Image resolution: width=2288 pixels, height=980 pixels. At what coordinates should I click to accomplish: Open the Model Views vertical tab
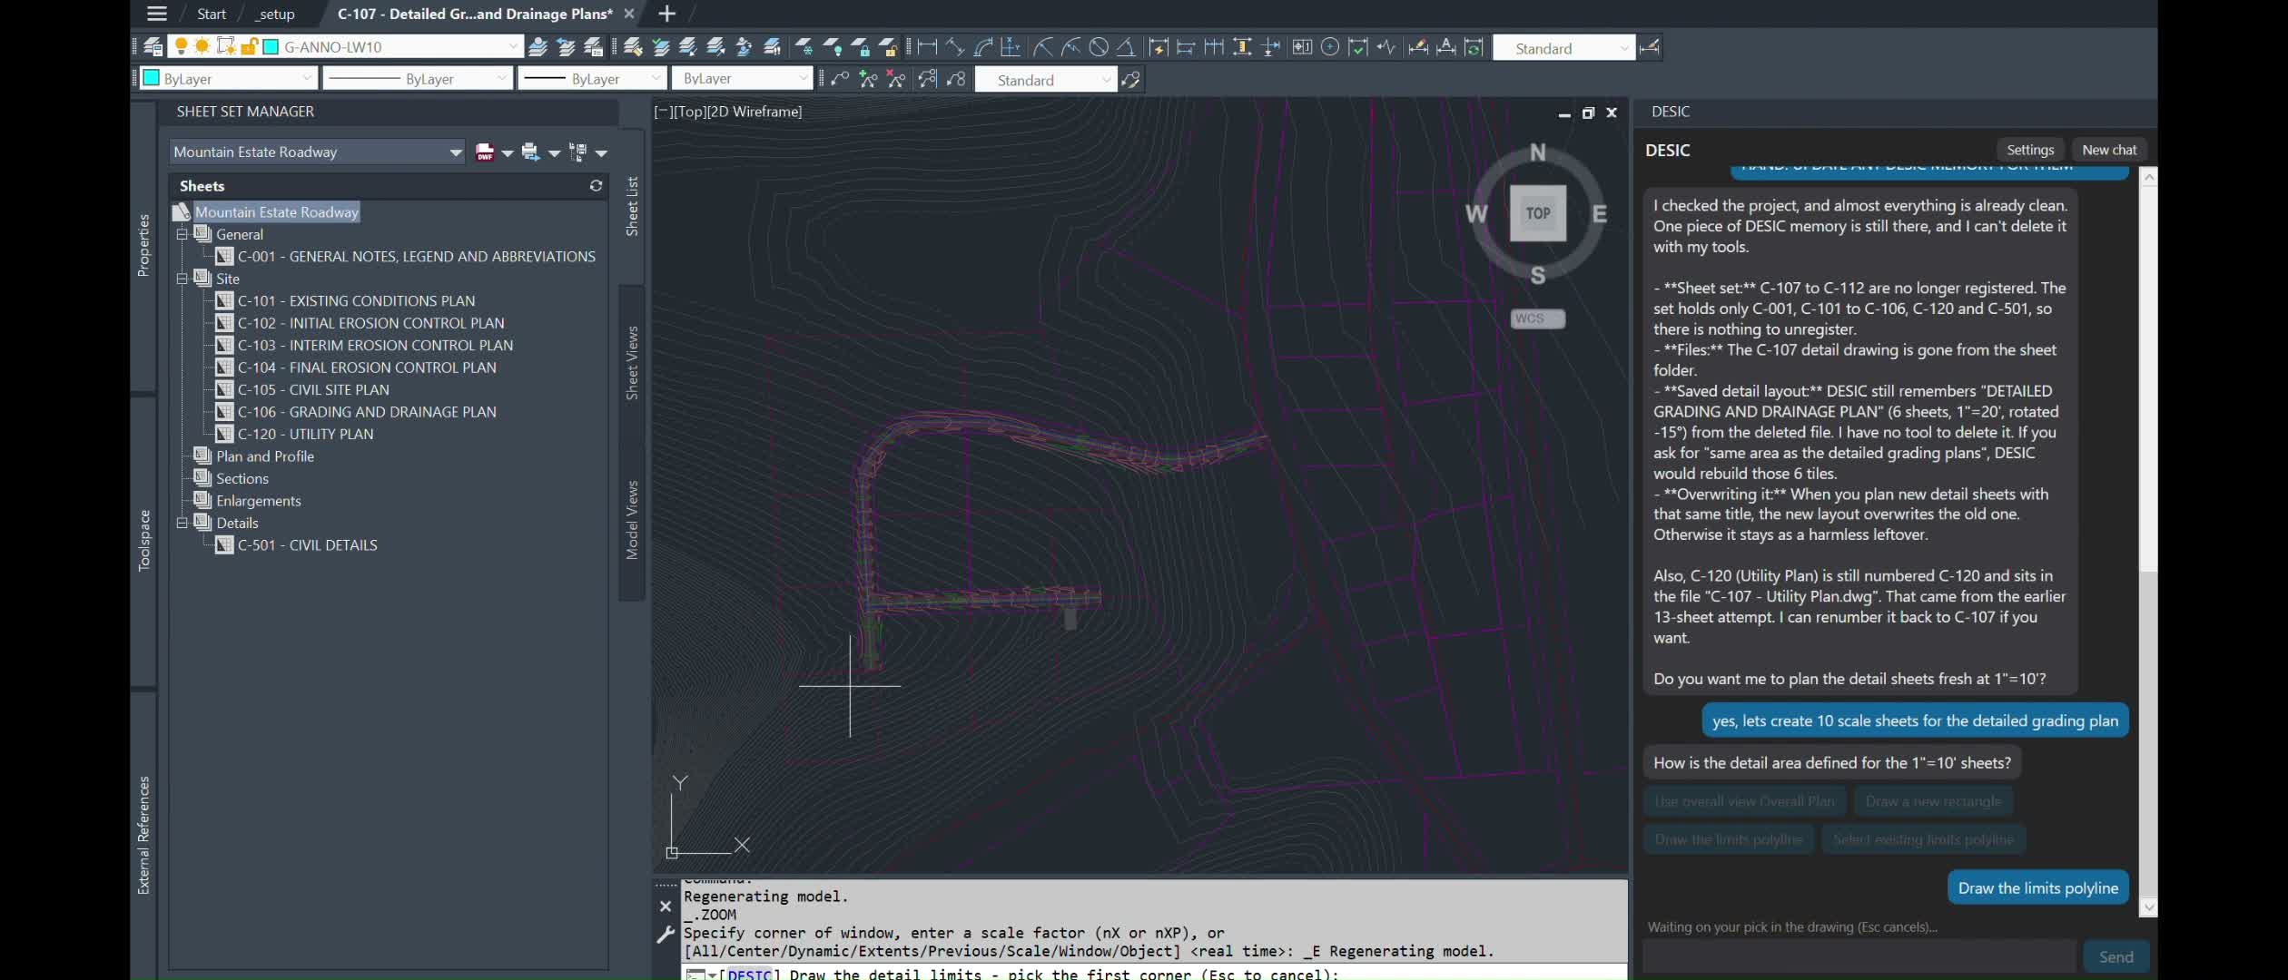(x=632, y=520)
